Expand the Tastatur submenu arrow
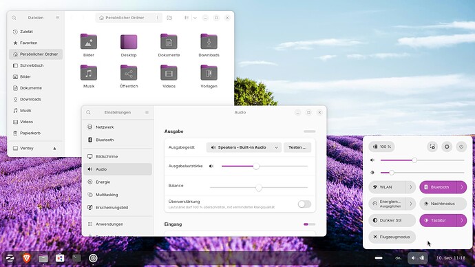Image resolution: width=475 pixels, height=267 pixels. pos(462,220)
